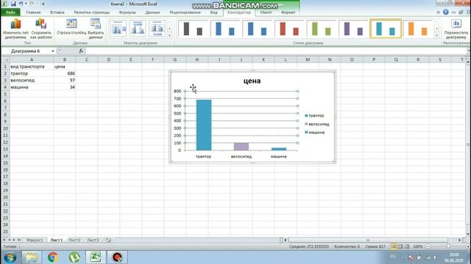Screen dimensions: 471x264
Task: Select the велосипед bar in chart
Action: pyautogui.click(x=241, y=147)
